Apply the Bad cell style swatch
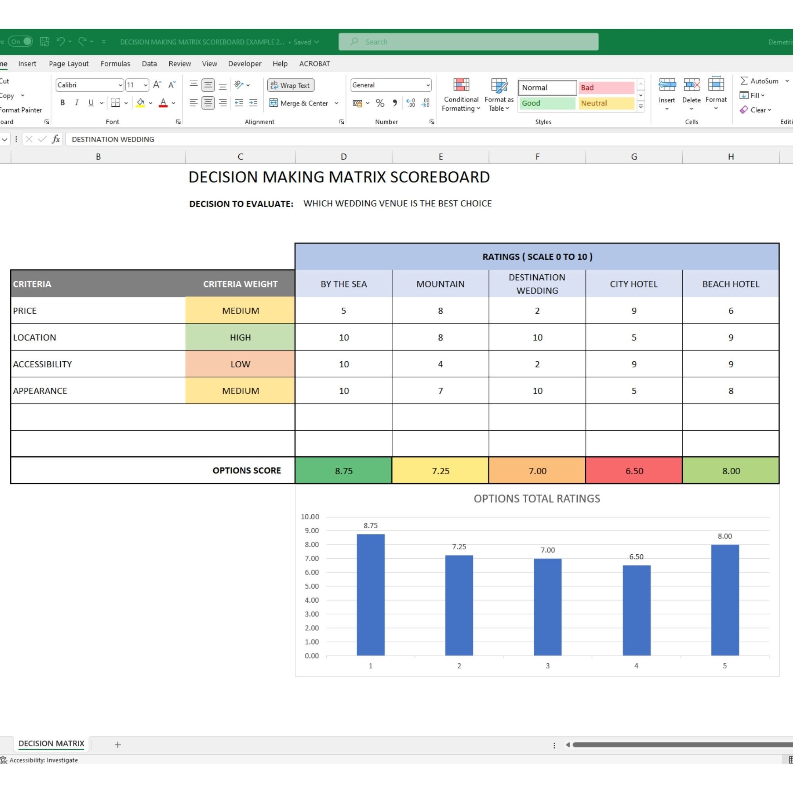The height and width of the screenshot is (793, 793). click(606, 87)
